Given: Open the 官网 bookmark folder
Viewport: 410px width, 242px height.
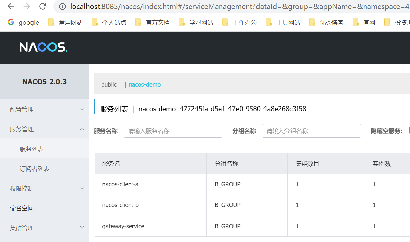Looking at the screenshot, I should [x=364, y=22].
